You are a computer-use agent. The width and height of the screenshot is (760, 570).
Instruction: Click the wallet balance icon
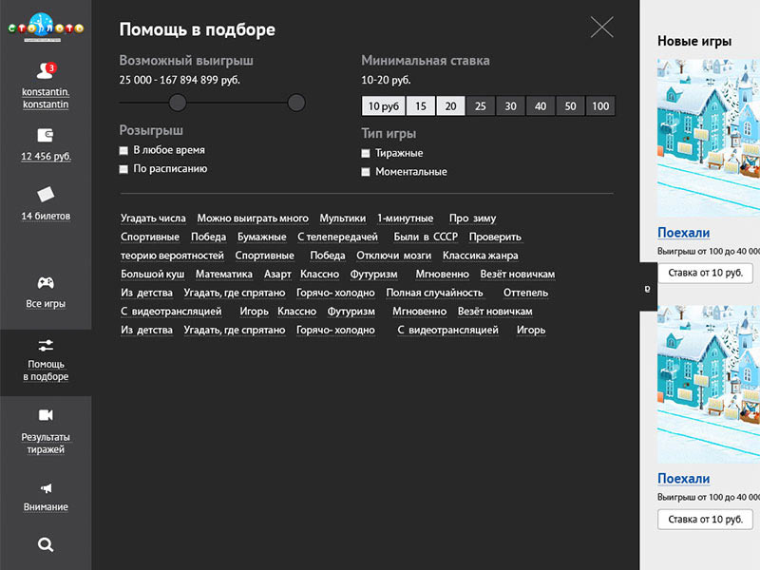point(46,135)
